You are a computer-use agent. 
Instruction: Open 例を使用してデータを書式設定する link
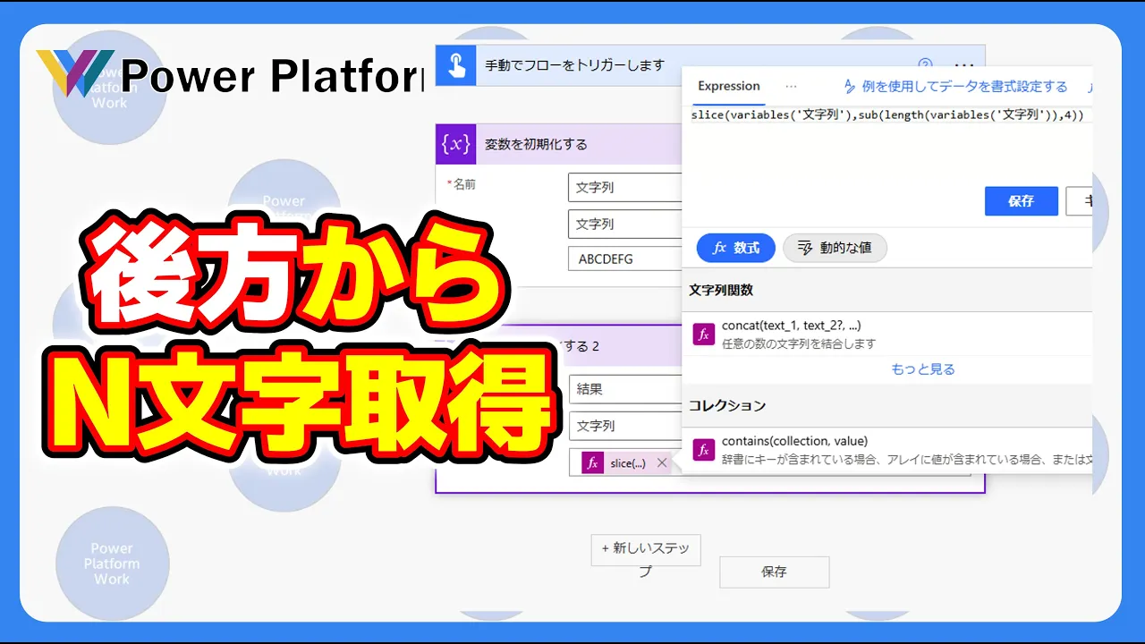coord(955,87)
